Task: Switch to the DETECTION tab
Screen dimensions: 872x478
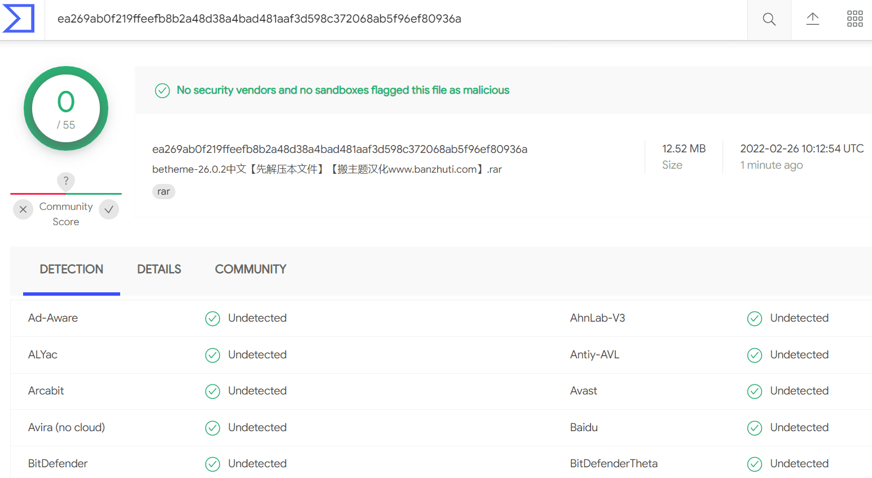Action: 72,269
